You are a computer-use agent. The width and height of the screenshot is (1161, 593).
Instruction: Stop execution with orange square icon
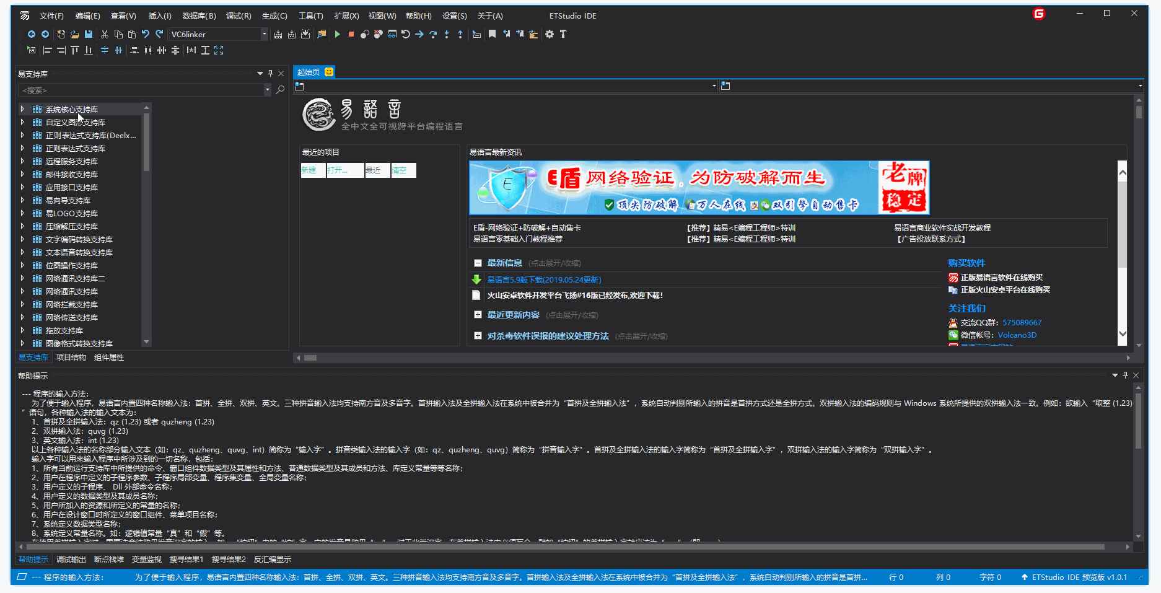click(x=351, y=34)
